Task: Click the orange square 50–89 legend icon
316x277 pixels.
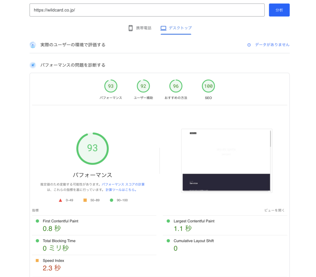Action: pos(85,200)
